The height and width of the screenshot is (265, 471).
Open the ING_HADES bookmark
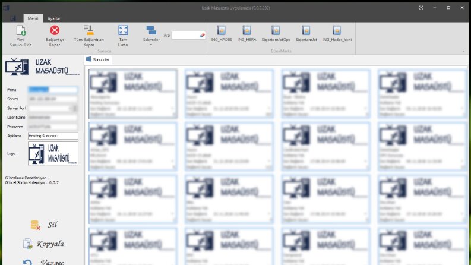point(222,34)
